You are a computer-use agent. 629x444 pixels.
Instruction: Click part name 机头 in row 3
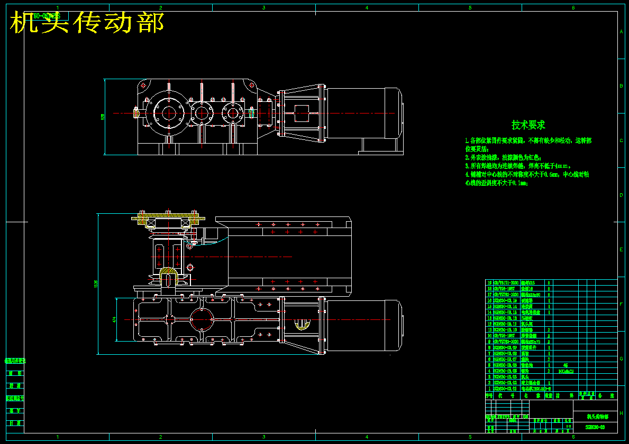tap(525, 377)
